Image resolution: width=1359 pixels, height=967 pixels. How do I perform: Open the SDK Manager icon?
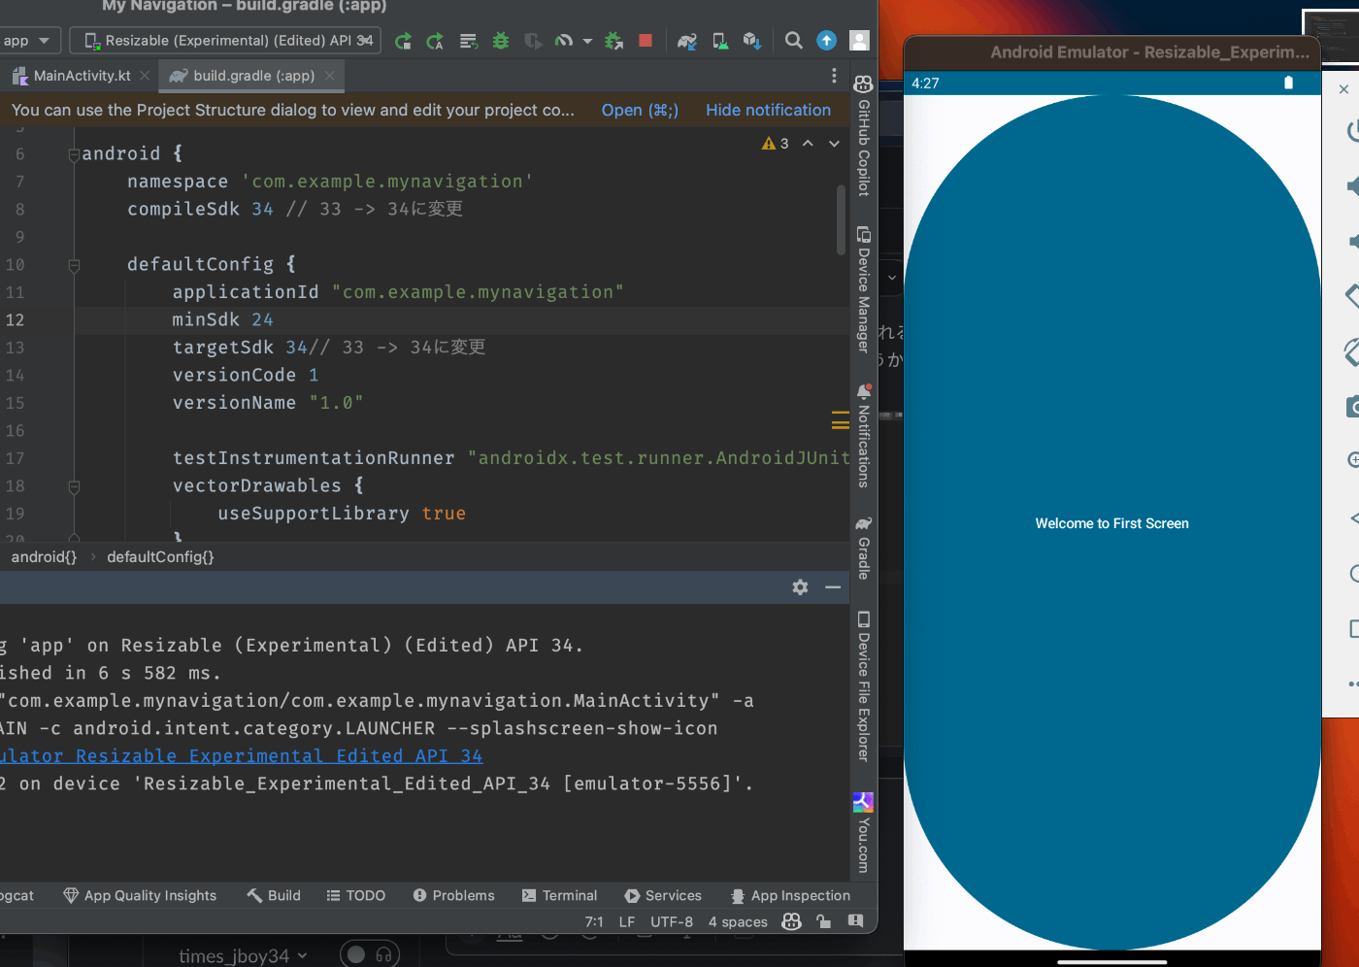pos(751,41)
